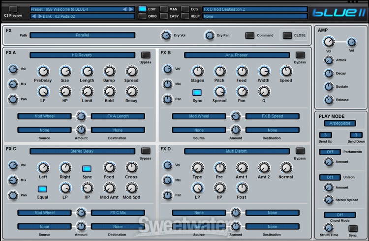Click the next bank arrow

[x=40, y=16]
